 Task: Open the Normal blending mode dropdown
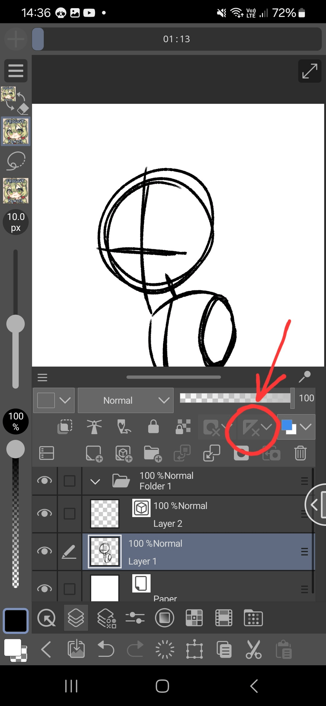(126, 401)
